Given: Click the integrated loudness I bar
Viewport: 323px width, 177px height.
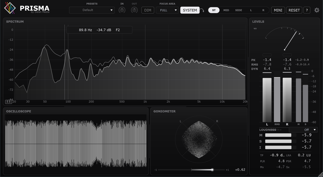Looking at the screenshot, I should pyautogui.click(x=281, y=147).
